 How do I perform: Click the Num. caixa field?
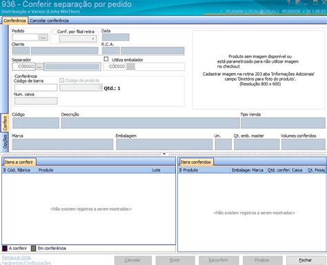(36, 100)
